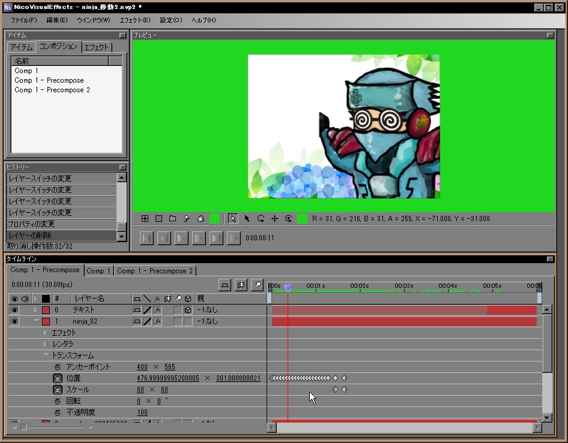Click the motion blur button above timeline

tap(257, 285)
